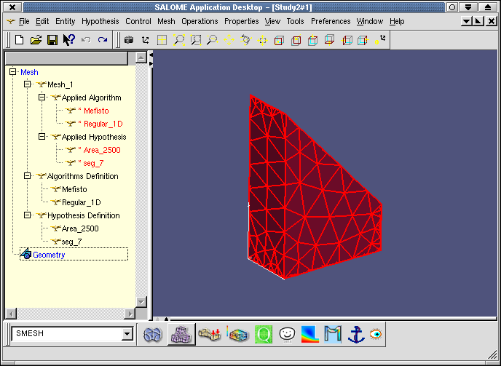Activate the Mesh module icon
Screen dimensions: 501x366
tap(181, 335)
